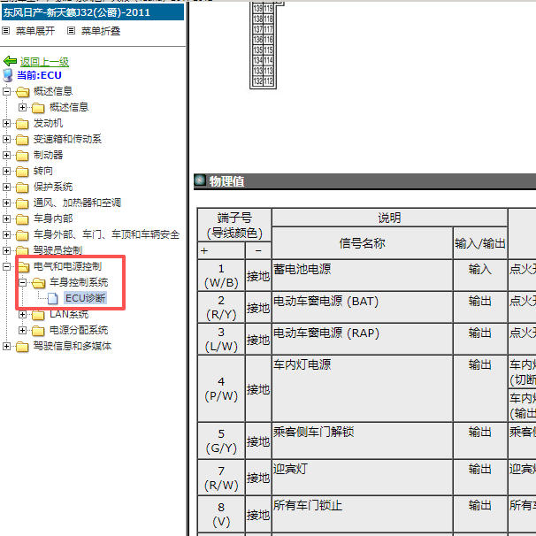Expand the 变速箱和传动系 tree node
This screenshot has height=536, width=536.
pos(6,139)
